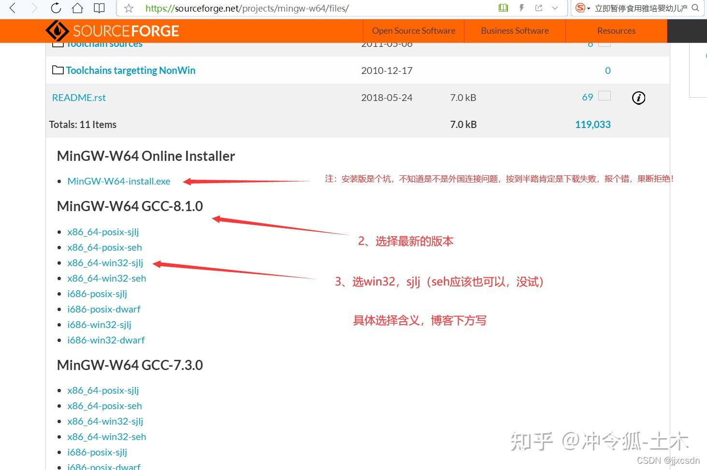Select the Business Software menu
Image resolution: width=707 pixels, height=470 pixels.
pos(514,30)
